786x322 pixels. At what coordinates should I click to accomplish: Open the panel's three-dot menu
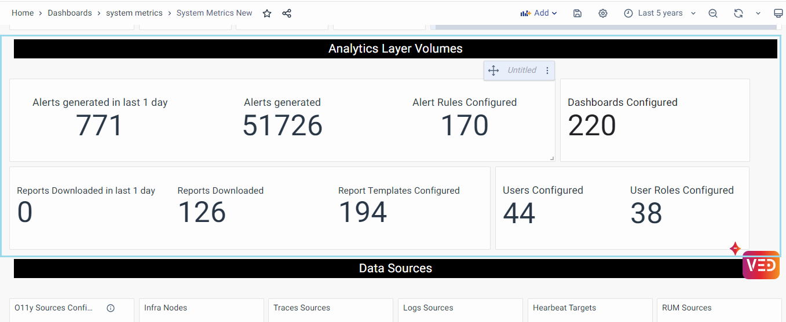pyautogui.click(x=547, y=71)
